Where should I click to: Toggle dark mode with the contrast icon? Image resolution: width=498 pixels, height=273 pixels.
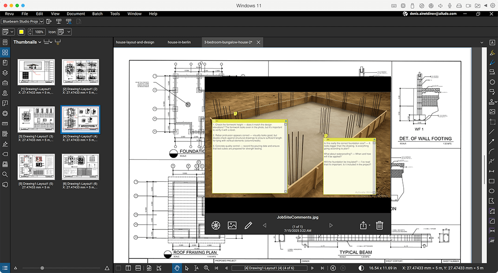point(360,267)
